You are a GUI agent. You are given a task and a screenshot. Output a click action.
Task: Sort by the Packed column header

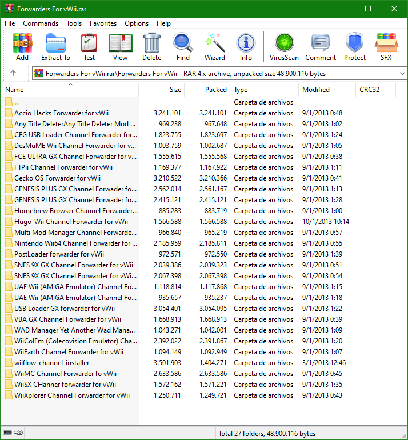[x=207, y=90]
